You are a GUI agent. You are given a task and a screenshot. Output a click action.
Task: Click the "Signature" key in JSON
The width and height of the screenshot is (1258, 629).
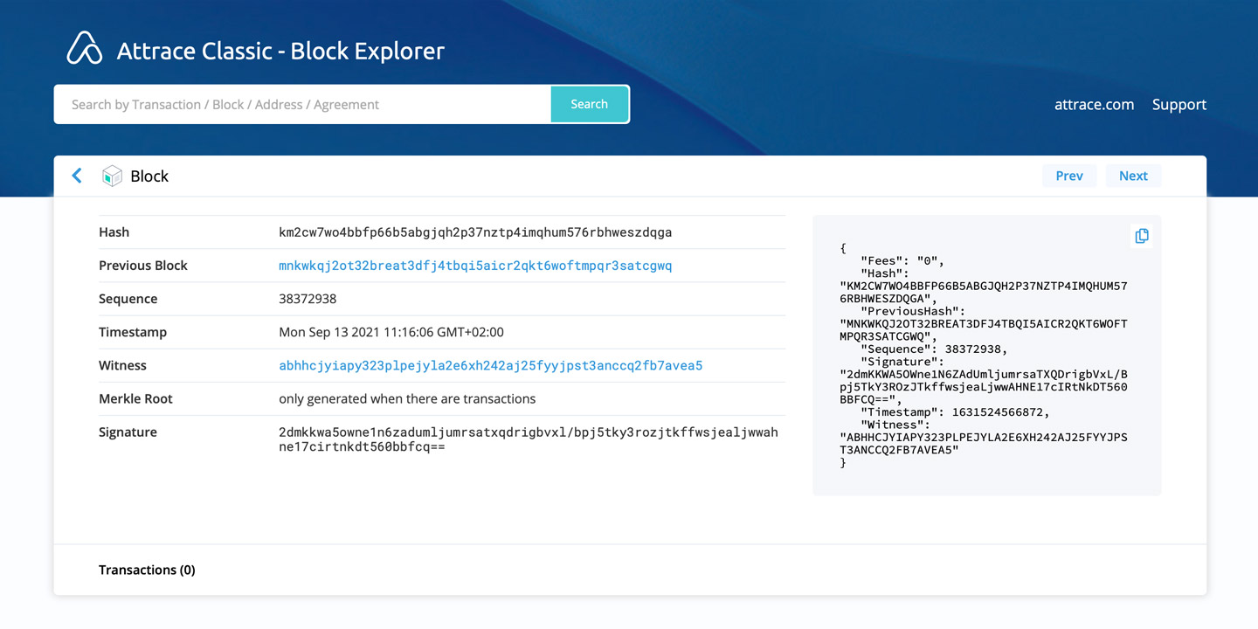[x=902, y=361]
